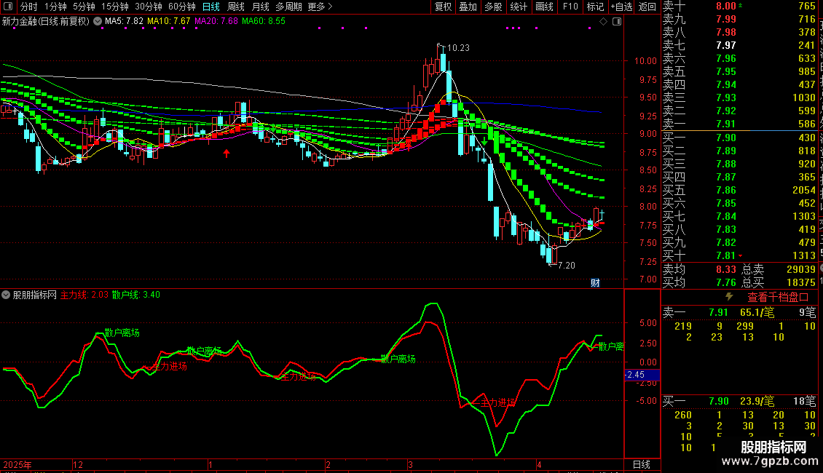This screenshot has width=823, height=473.
Task: Click the red down arrow beside 买十
Action: click(741, 256)
